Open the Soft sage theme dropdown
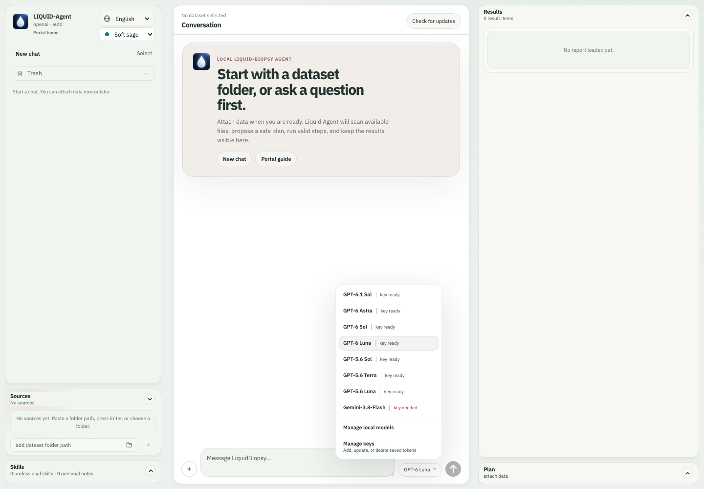This screenshot has height=489, width=704. (x=127, y=34)
